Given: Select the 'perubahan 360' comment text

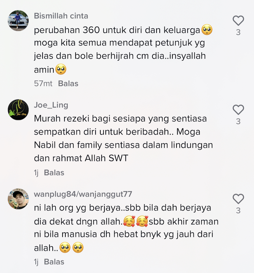Looking at the screenshot, I should tap(123, 50).
